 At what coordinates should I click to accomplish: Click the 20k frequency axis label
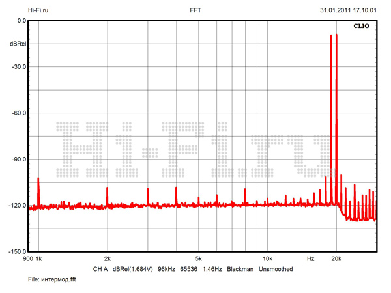[336, 258]
